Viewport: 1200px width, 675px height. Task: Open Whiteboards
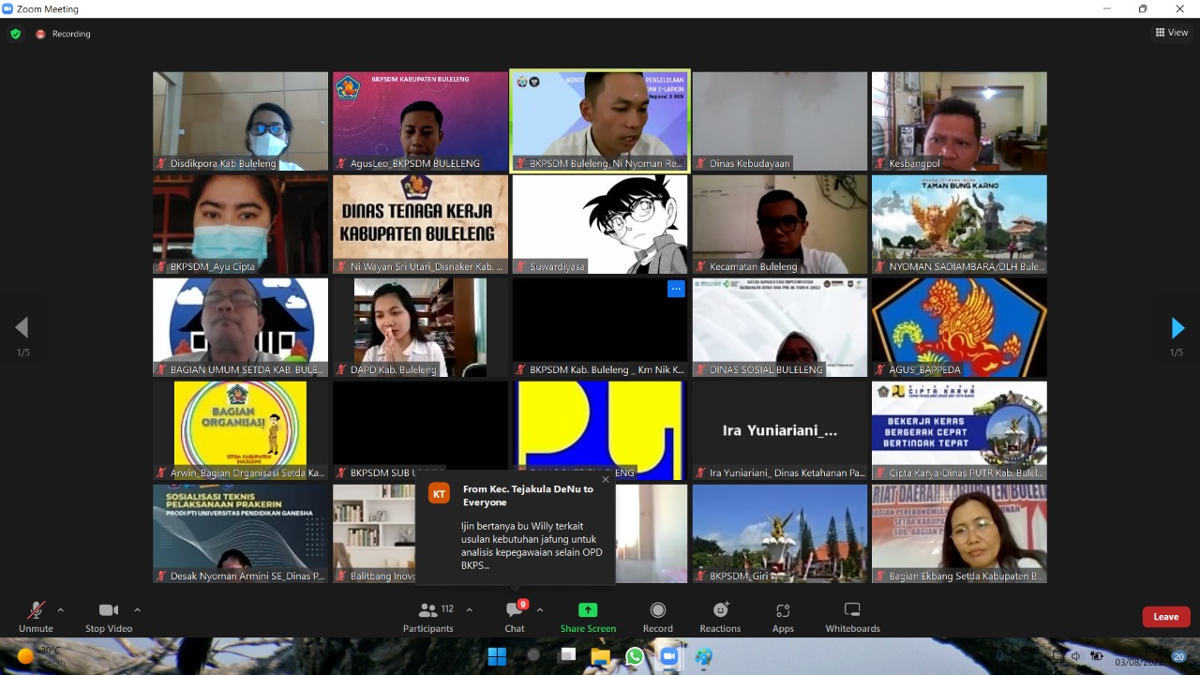pos(852,617)
